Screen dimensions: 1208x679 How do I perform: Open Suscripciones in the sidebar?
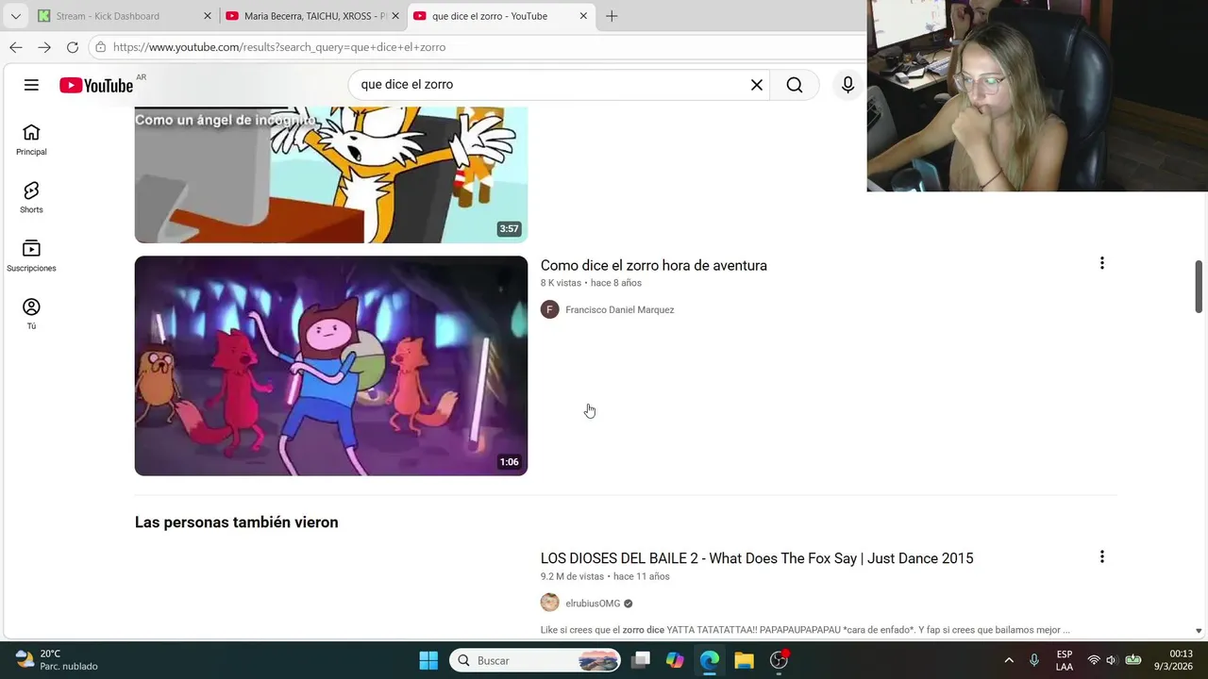coord(31,256)
